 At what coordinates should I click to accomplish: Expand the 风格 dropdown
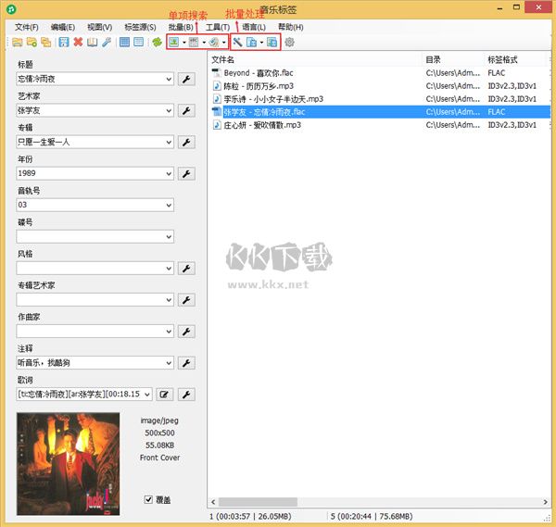(169, 269)
